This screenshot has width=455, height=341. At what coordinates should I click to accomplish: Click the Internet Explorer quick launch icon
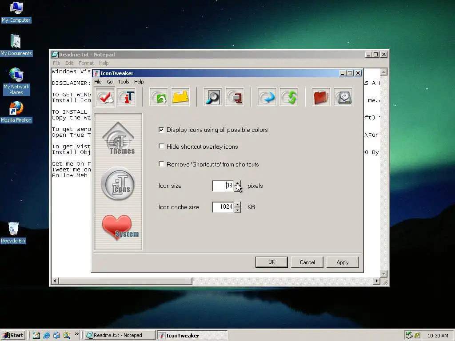(46, 335)
